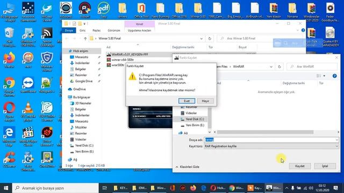Open TeamViewer desktop icon
Image resolution: width=344 pixels, height=193 pixels.
[x=28, y=85]
